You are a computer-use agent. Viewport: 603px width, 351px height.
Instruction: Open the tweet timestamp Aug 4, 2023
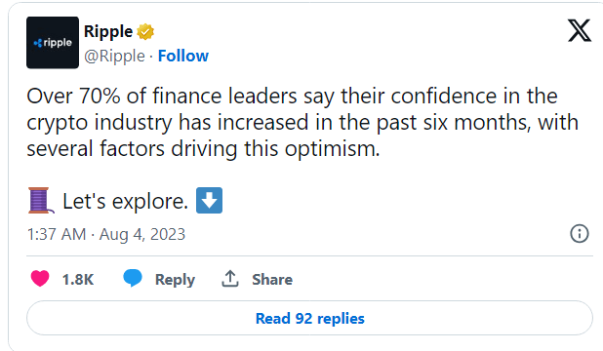[x=142, y=234]
